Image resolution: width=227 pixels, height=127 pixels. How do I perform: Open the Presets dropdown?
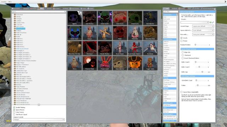coord(195,22)
